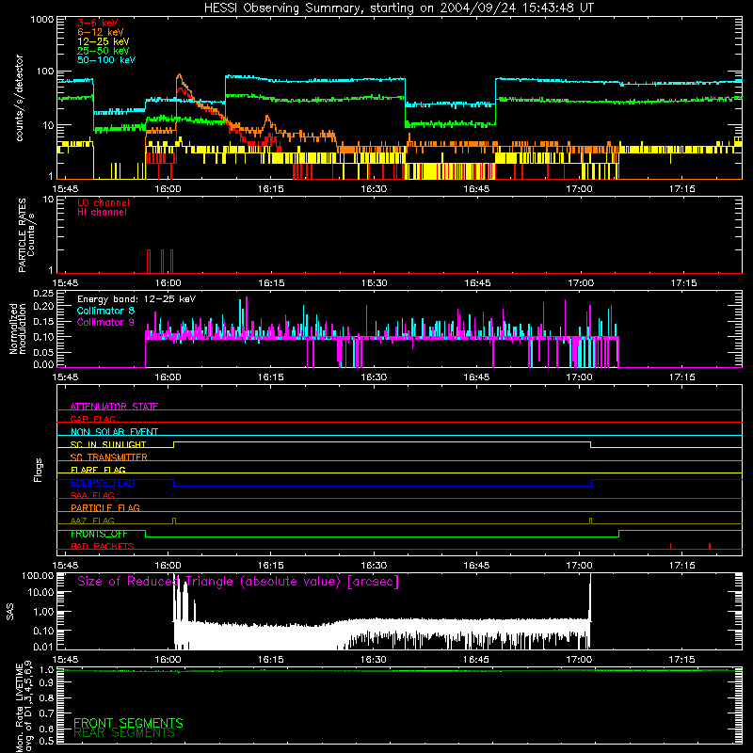This screenshot has width=753, height=753.
Task: Select the yellow '12-25 keV' legend entry
Action: click(x=104, y=41)
